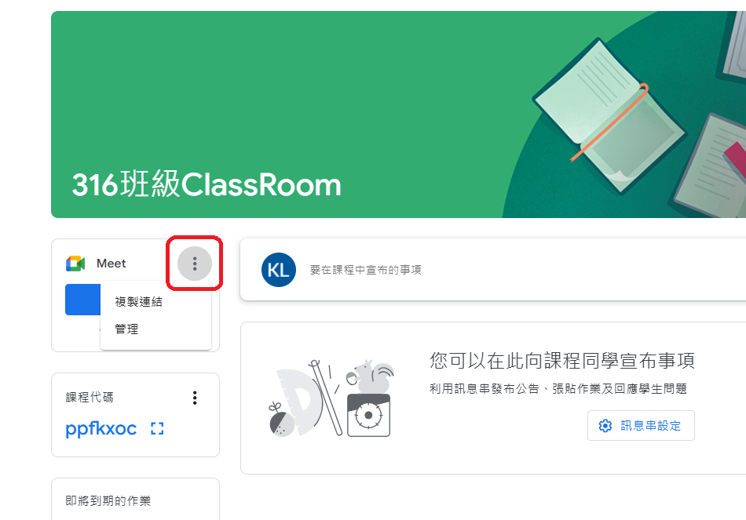This screenshot has width=746, height=520.
Task: Click the green class banner background
Action: point(286,95)
